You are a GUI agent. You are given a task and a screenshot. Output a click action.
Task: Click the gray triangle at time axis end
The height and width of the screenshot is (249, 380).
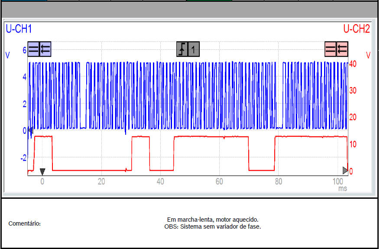click(345, 170)
